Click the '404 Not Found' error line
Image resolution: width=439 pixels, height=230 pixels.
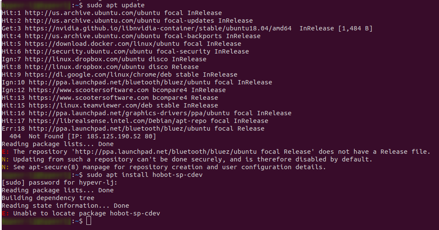click(82, 136)
